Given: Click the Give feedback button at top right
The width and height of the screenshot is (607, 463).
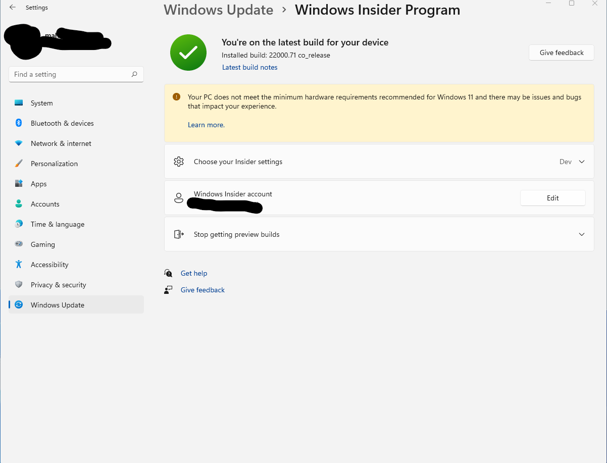Looking at the screenshot, I should (562, 53).
